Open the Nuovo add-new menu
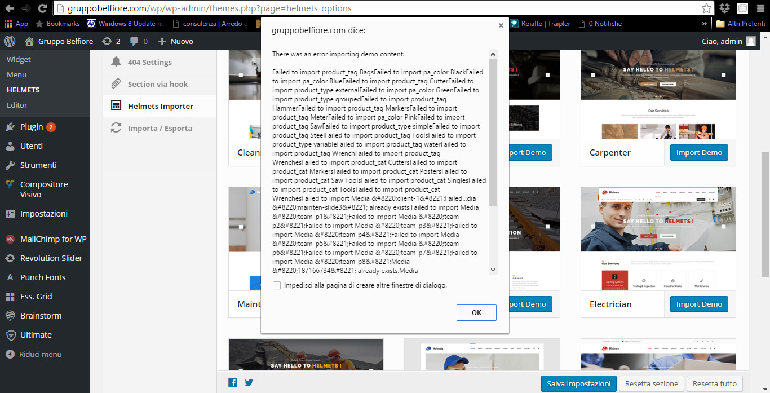Screen dimensions: 770x393 click(175, 41)
